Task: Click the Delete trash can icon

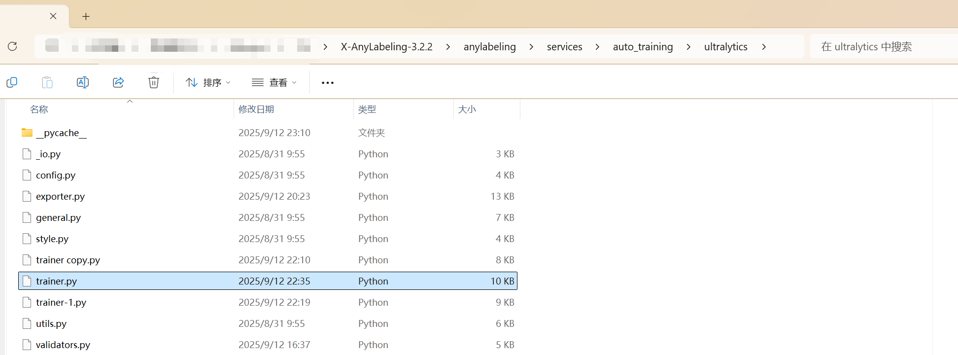Action: [x=154, y=82]
